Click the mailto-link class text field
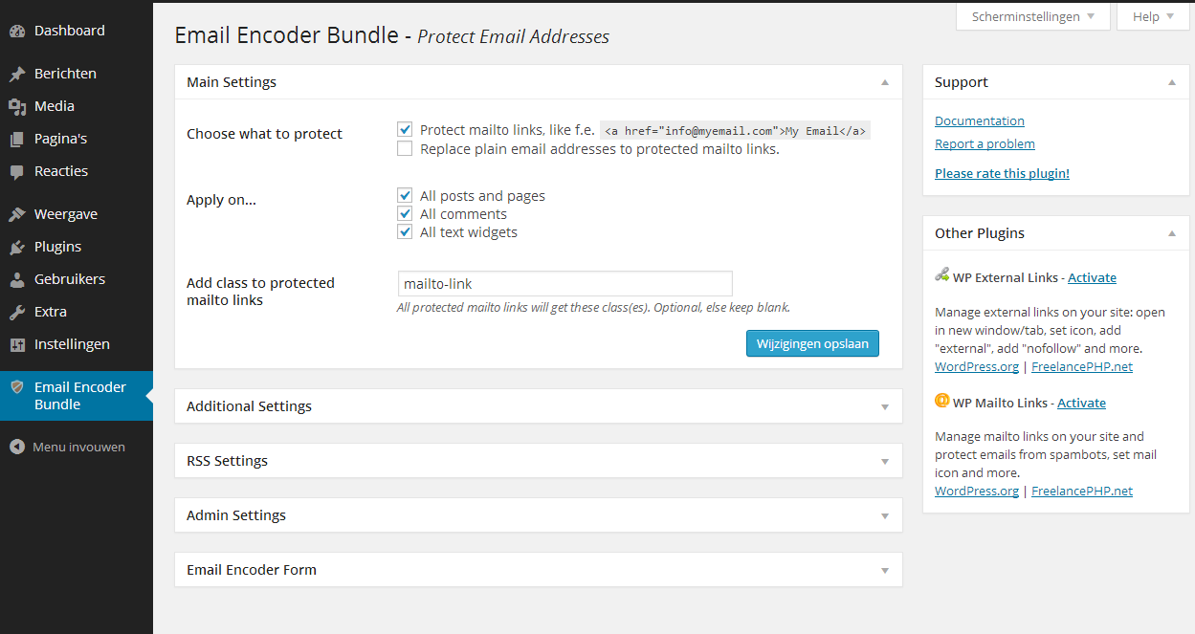Image resolution: width=1195 pixels, height=634 pixels. (x=564, y=283)
